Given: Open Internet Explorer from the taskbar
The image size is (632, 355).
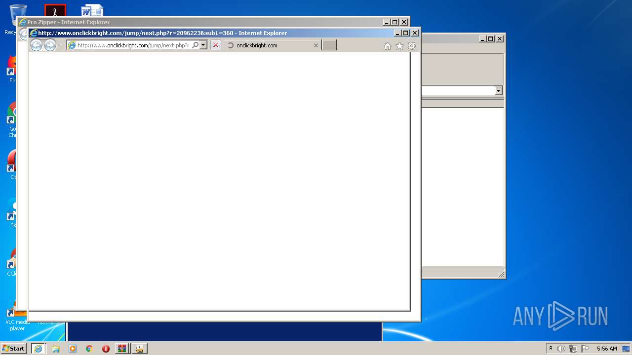Looking at the screenshot, I should (38, 349).
